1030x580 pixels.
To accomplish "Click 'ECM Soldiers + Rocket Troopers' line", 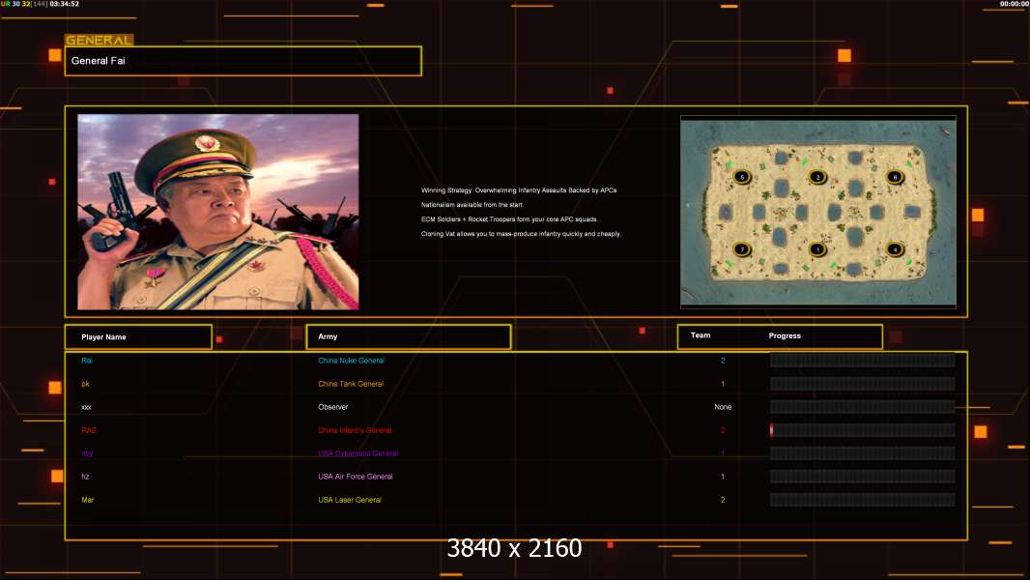I will click(510, 218).
